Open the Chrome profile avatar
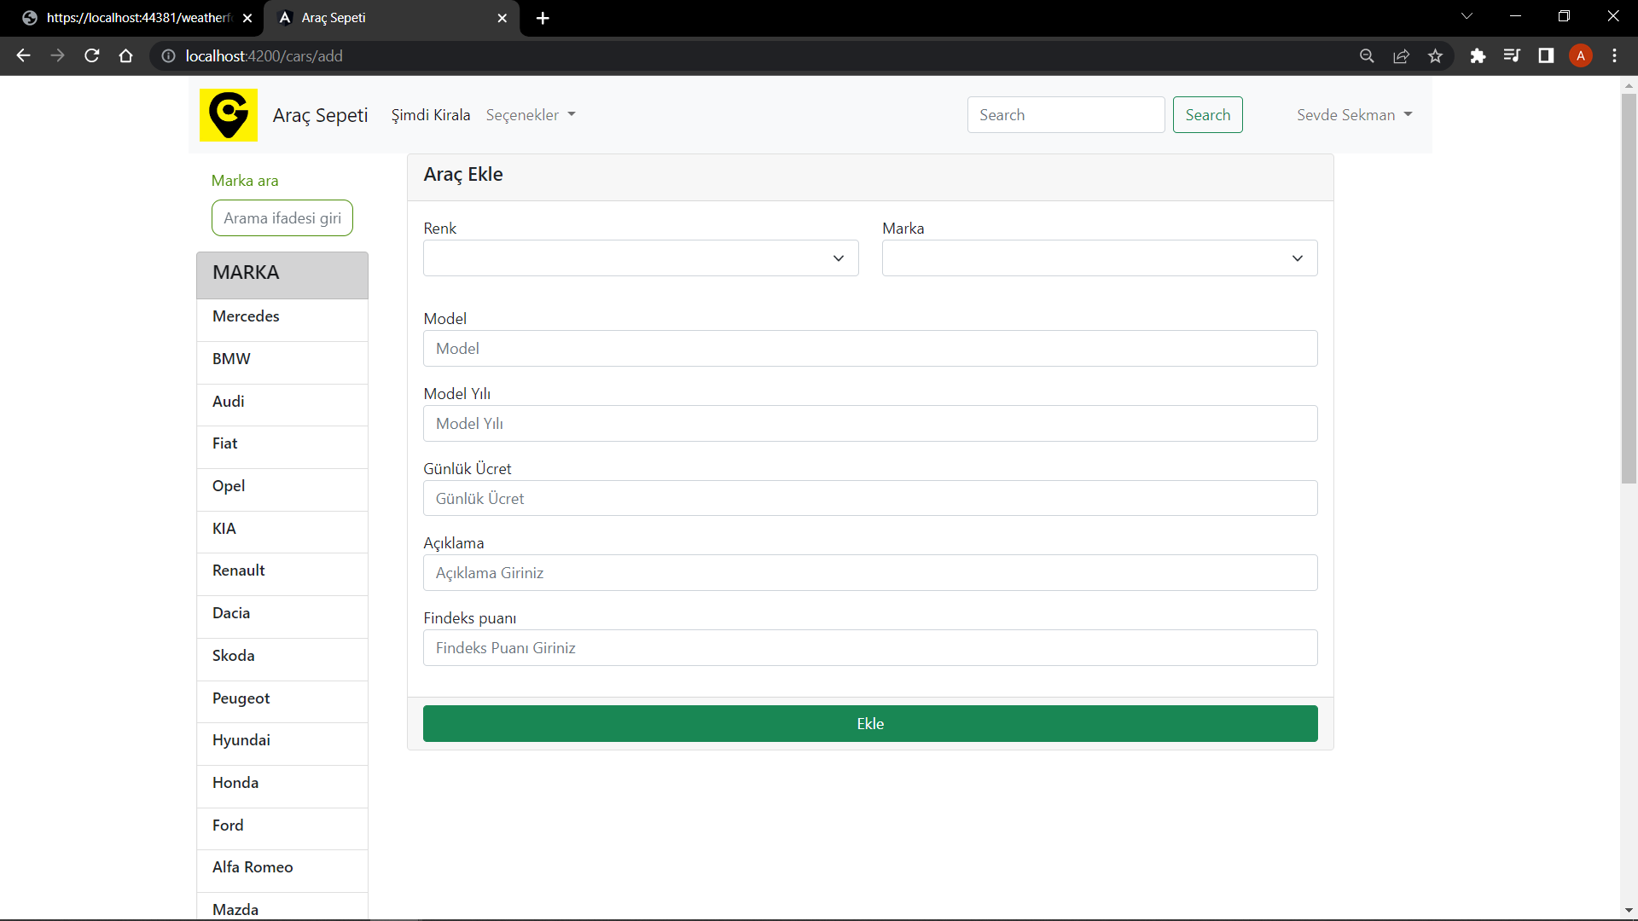This screenshot has width=1638, height=921. point(1580,56)
